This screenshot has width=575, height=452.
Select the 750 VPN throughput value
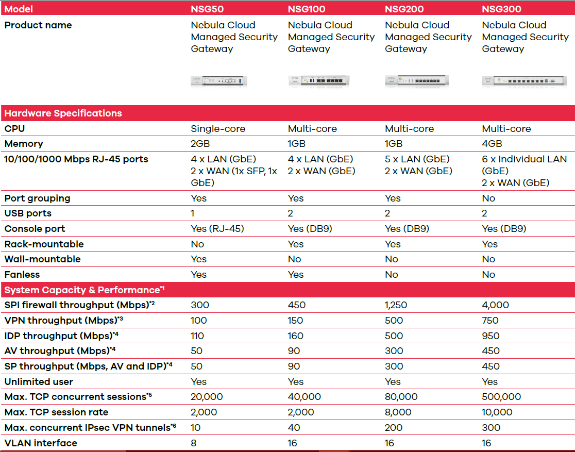[x=491, y=321]
